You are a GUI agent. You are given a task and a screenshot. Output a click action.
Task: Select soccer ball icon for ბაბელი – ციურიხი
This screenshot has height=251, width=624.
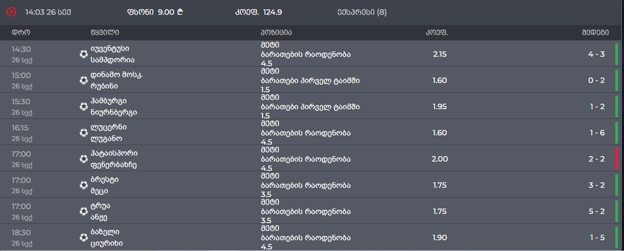click(x=83, y=238)
